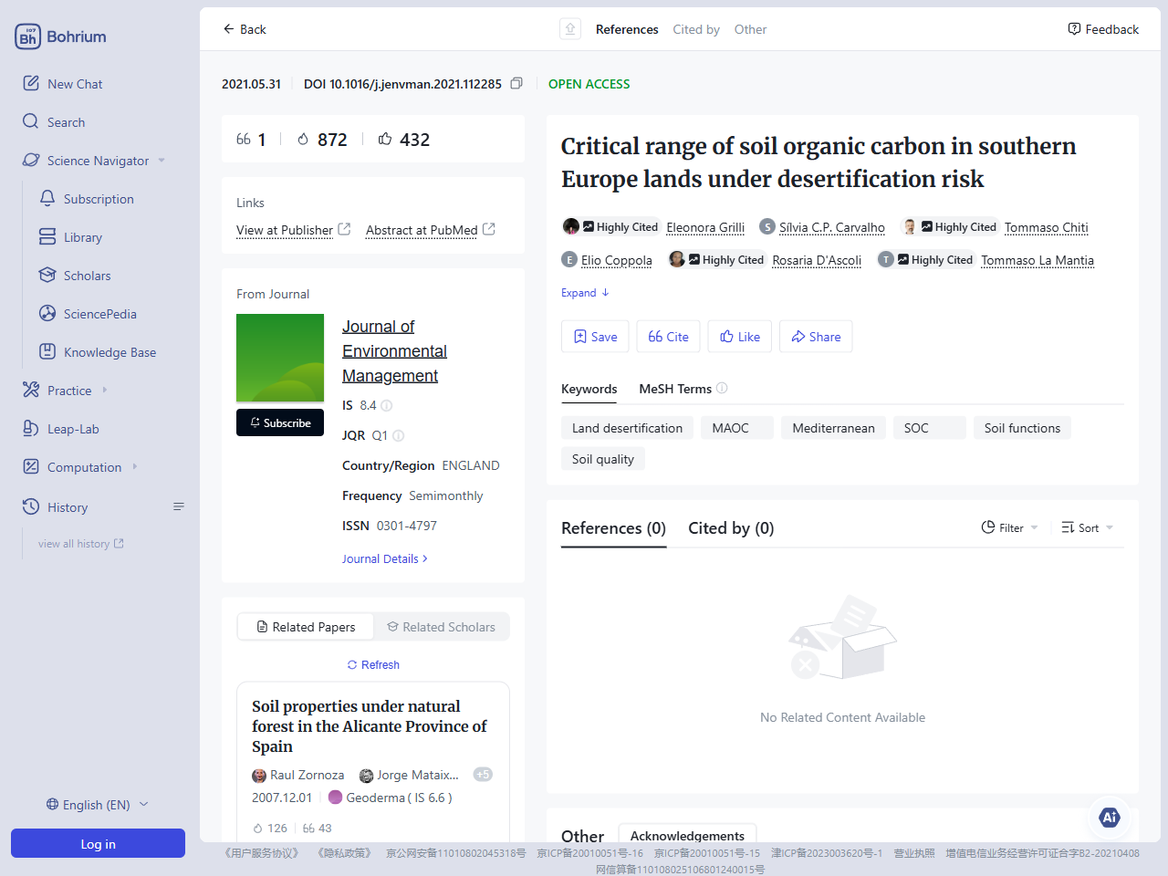Subscribe to the journal
The width and height of the screenshot is (1168, 876).
280,422
